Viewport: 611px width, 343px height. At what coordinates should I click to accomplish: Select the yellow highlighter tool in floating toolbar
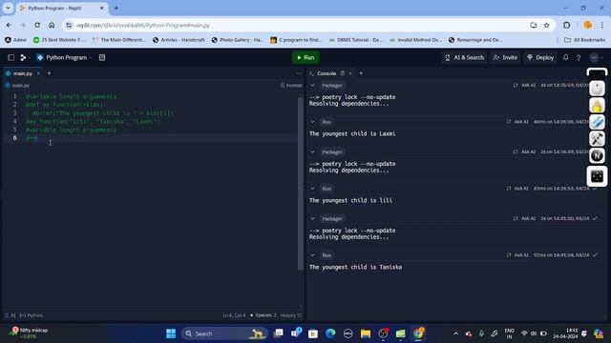point(597,106)
